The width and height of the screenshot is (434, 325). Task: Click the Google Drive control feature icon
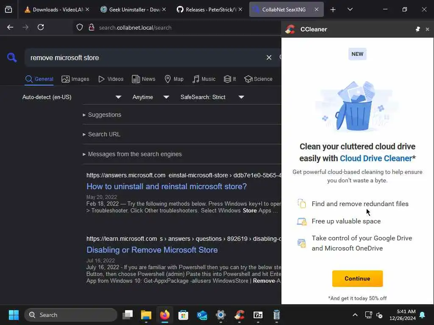click(302, 243)
